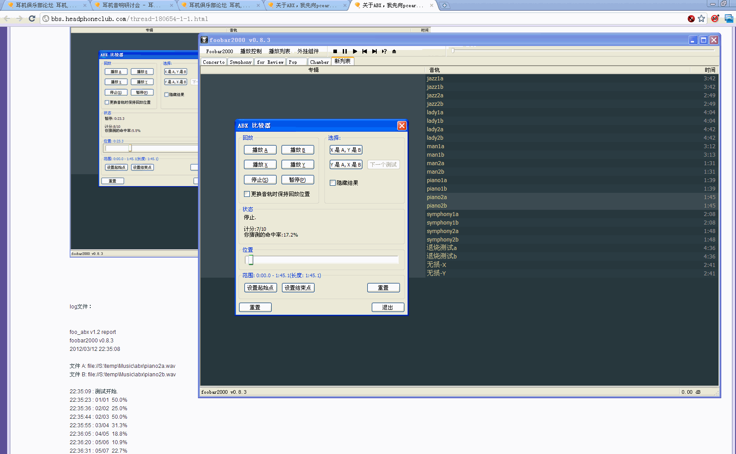Bookmark the page with the star icon
This screenshot has height=454, width=736.
coord(702,19)
